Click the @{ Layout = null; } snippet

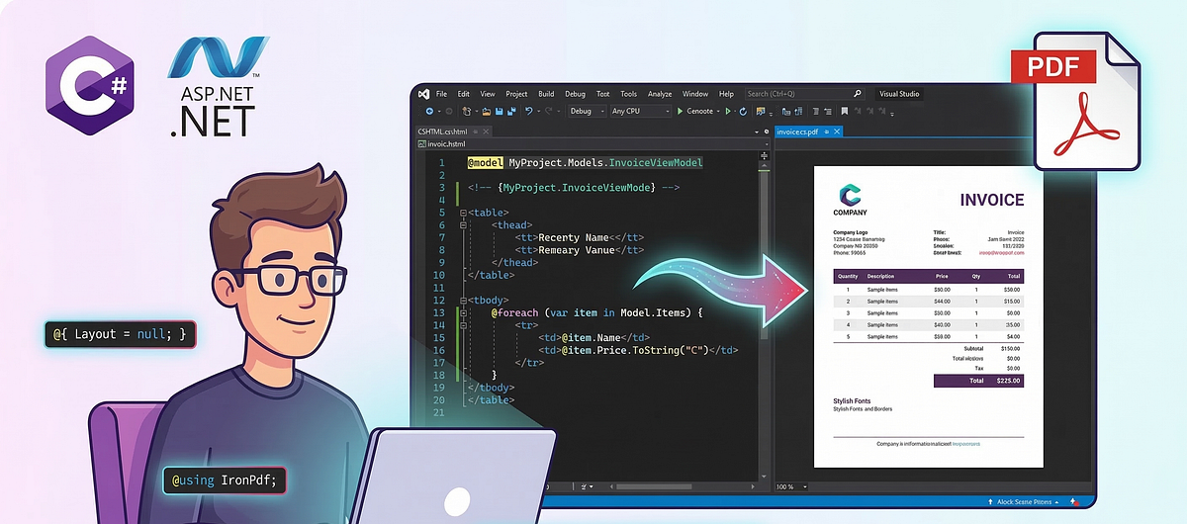click(120, 334)
